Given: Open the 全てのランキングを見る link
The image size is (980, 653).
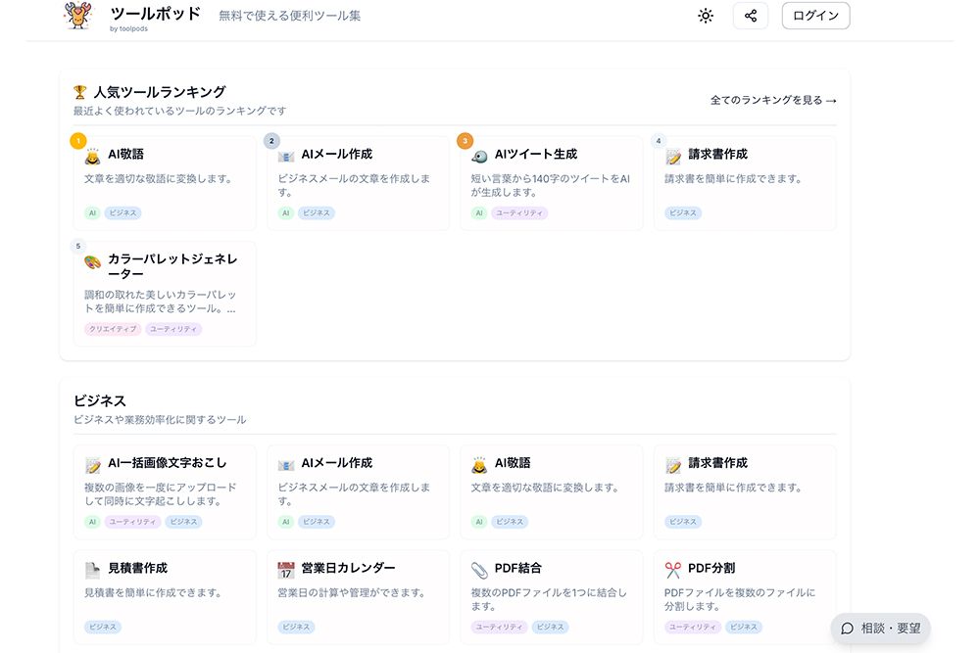Looking at the screenshot, I should click(770, 100).
